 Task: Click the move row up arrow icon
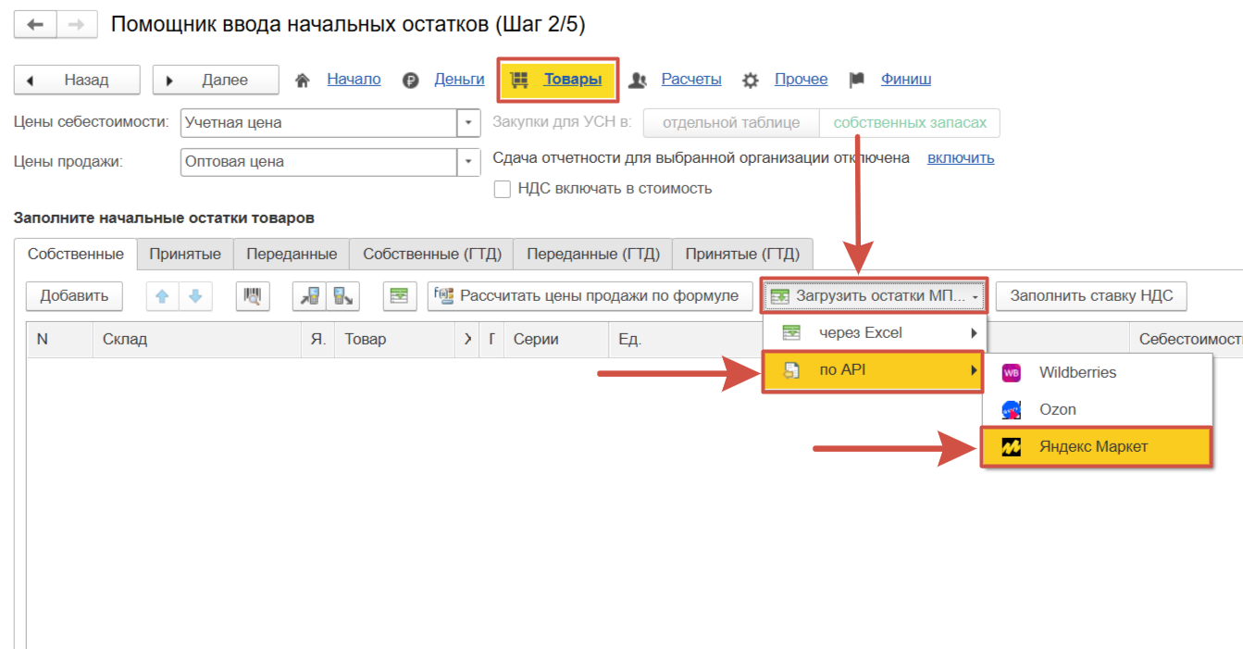[x=163, y=296]
